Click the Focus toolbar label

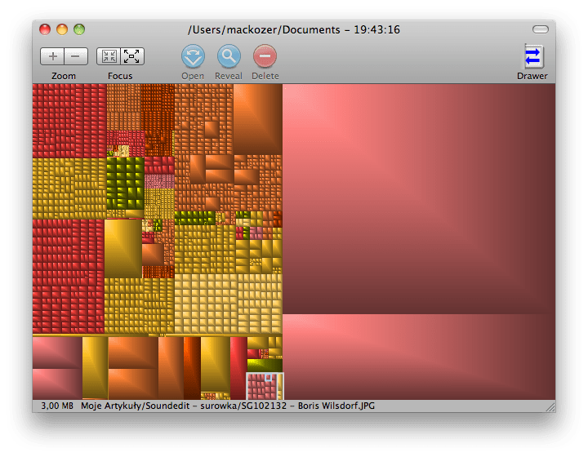tap(120, 76)
